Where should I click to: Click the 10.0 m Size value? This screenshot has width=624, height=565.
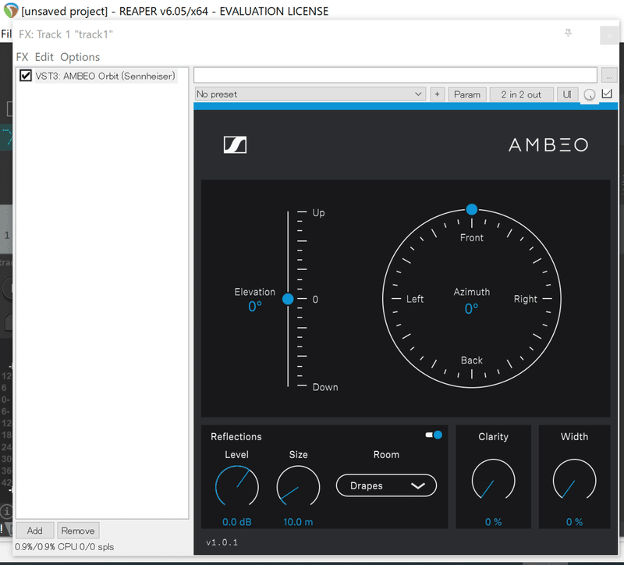(x=298, y=522)
